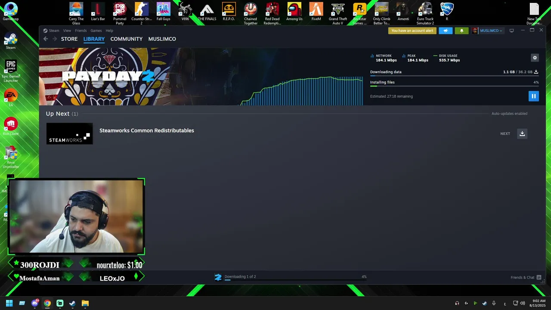Switch to the LIBRARY tab
This screenshot has width=551, height=310.
click(x=94, y=39)
